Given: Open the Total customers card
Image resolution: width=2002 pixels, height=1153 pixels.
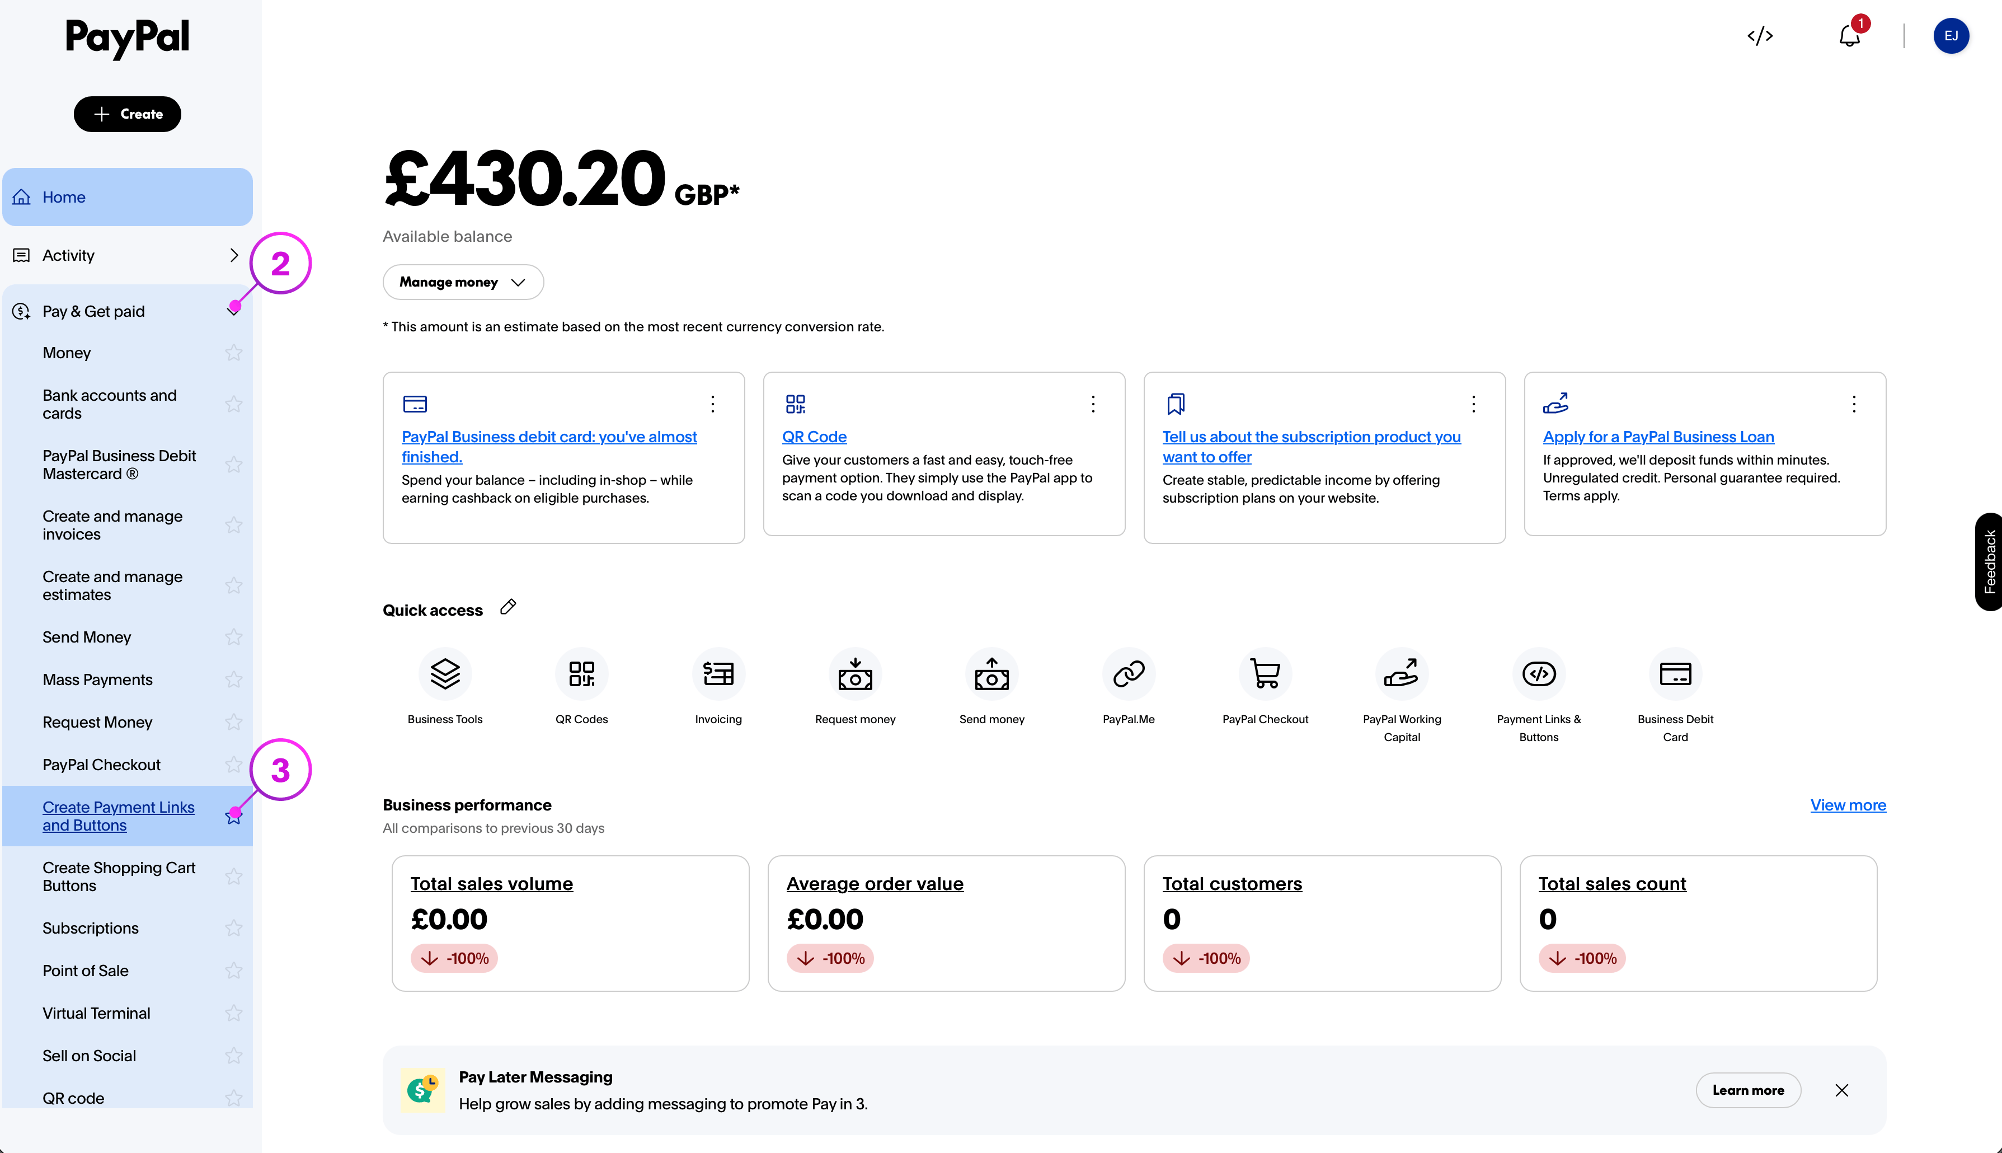Looking at the screenshot, I should pos(1322,924).
